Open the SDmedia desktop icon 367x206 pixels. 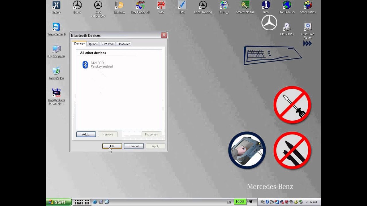click(119, 7)
